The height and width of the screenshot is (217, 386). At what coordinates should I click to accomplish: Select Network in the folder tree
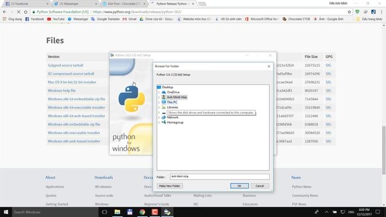point(172,118)
